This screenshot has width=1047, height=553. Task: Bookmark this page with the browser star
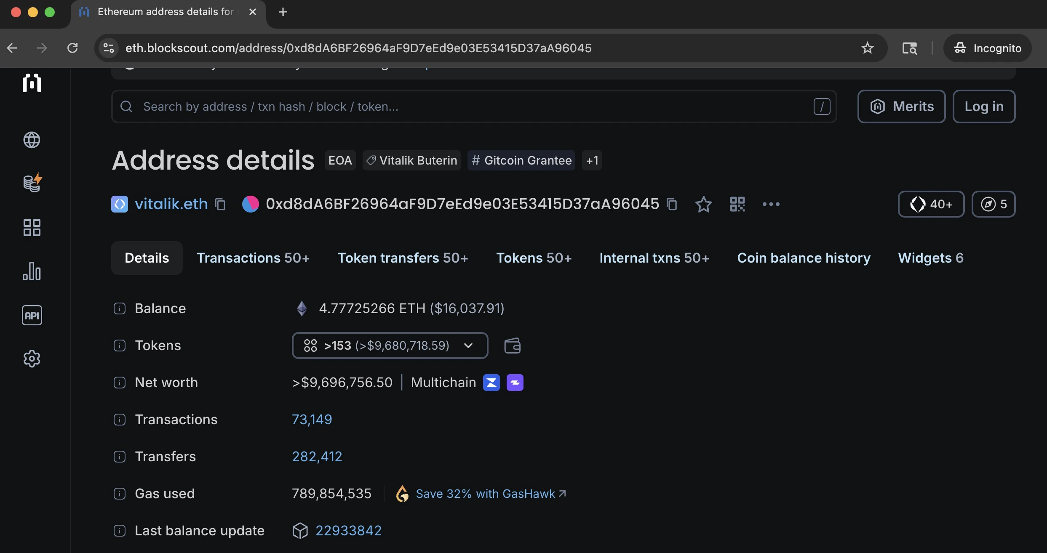click(867, 48)
